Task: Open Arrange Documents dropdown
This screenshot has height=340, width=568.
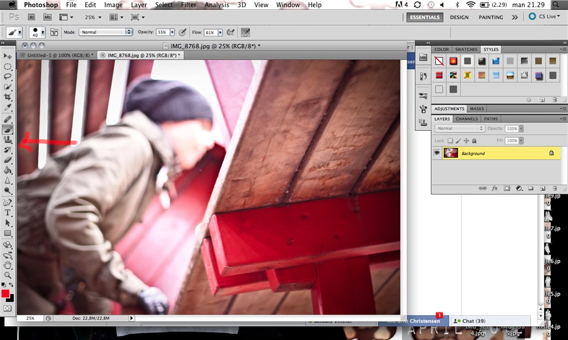Action: click(x=116, y=17)
